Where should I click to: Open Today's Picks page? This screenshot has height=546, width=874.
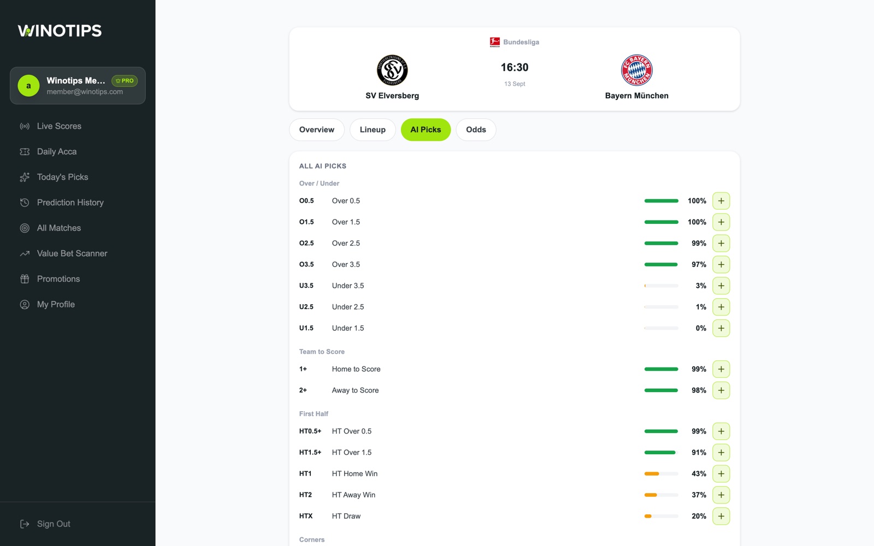(x=78, y=177)
